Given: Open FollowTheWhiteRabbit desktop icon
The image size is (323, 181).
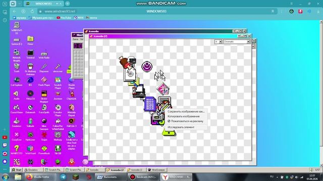Looking at the screenshot, I should pyautogui.click(x=58, y=124).
